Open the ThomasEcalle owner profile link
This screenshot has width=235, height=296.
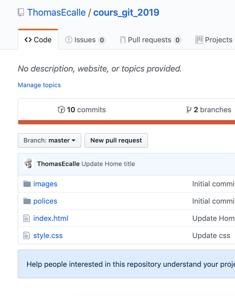(x=56, y=13)
